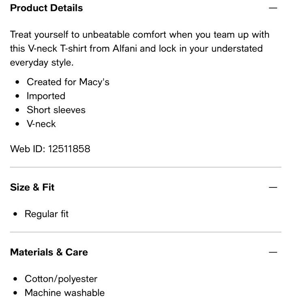Screen dimensions: 295x303
Task: Click the word "Alfani" in the description
Action: [125, 48]
